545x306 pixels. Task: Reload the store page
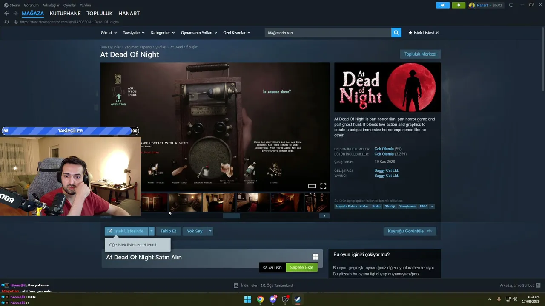6,22
